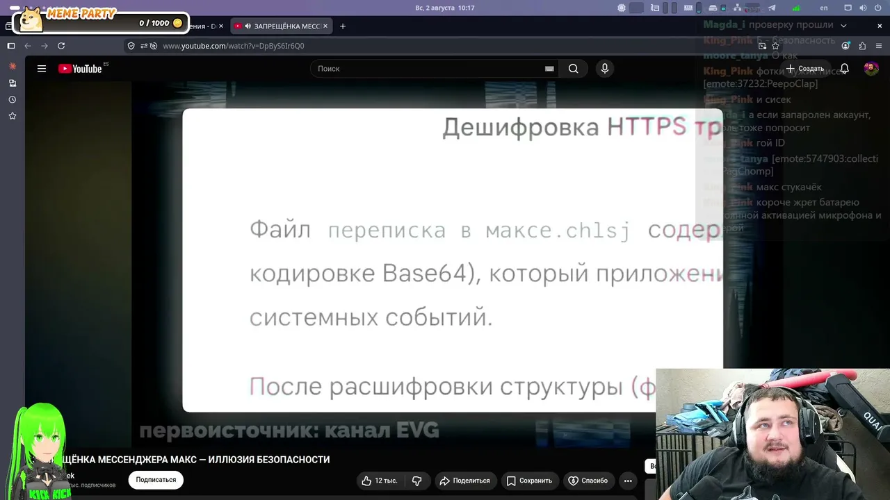Click the clock Вс, 2 августа 10:17

click(445, 8)
